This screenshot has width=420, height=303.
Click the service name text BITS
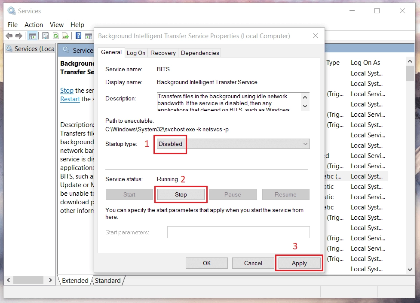click(x=163, y=69)
